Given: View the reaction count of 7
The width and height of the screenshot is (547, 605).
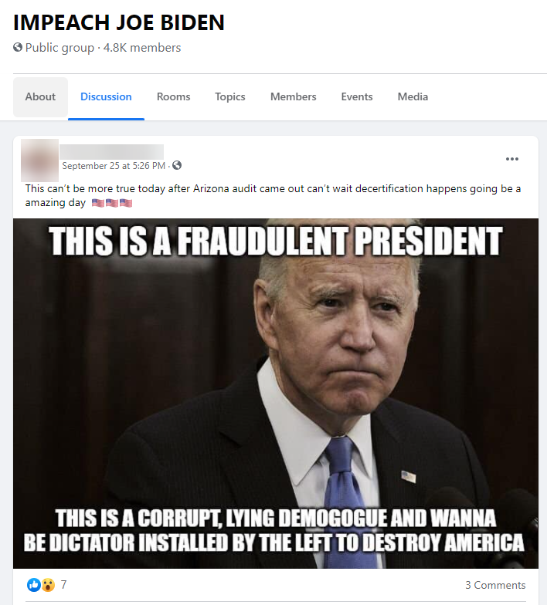Looking at the screenshot, I should (x=63, y=585).
